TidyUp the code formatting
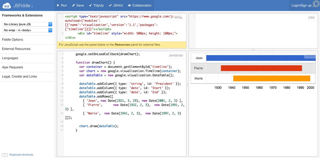 (96, 5)
